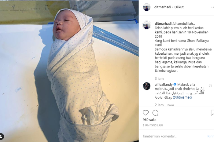
Task: Open the three-dot more options menu
Action: (212, 7)
